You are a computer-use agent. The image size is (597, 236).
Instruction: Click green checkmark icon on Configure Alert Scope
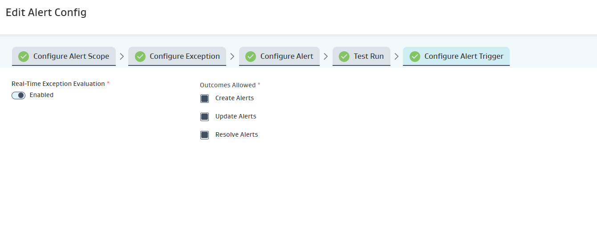24,57
